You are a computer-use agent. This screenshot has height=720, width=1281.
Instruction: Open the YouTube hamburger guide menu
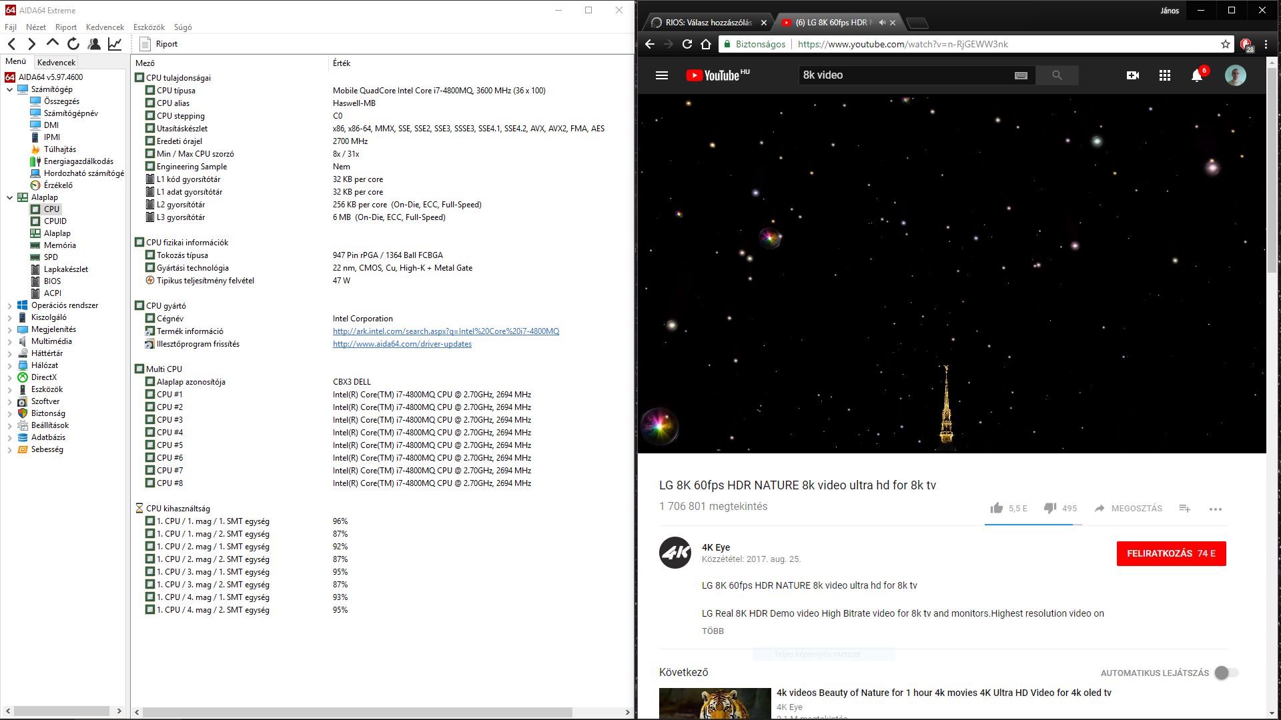pos(661,75)
